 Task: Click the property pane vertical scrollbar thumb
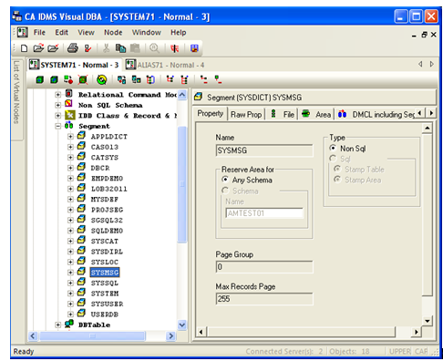coord(427,215)
